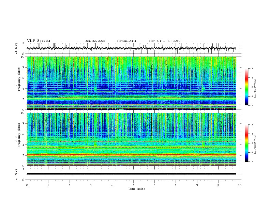Click time axis tick label '6'
This screenshot has height=208, width=270.
pos(154,185)
